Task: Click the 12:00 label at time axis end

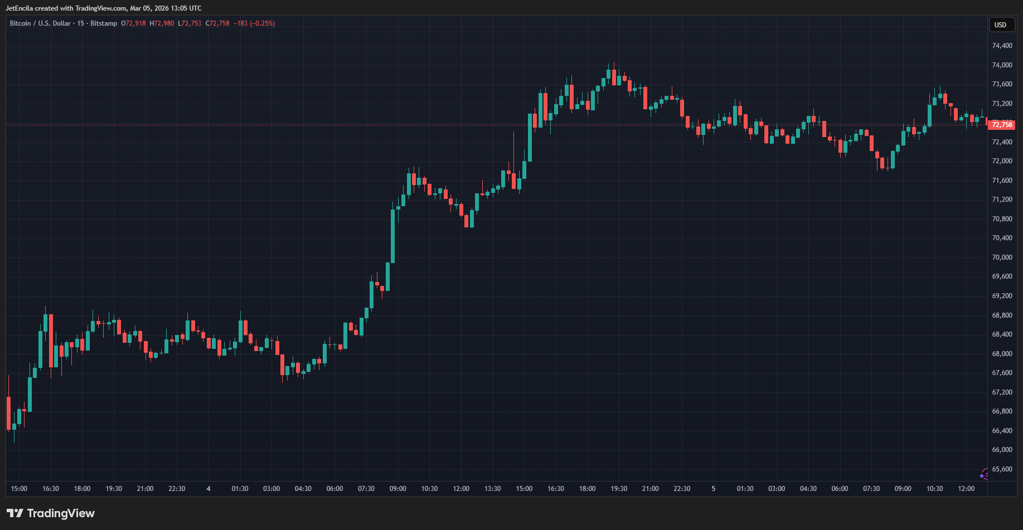Action: pyautogui.click(x=966, y=489)
